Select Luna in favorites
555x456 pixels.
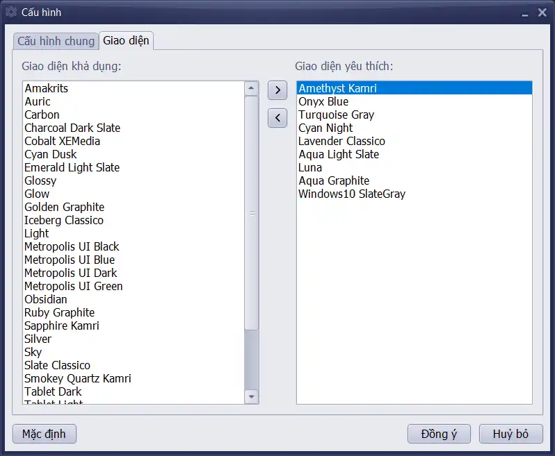pyautogui.click(x=414, y=167)
